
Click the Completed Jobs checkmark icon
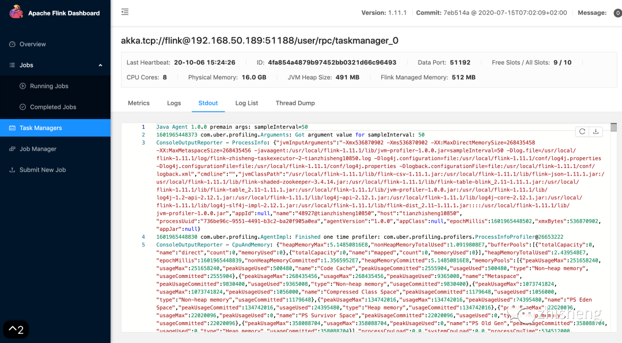coord(22,107)
